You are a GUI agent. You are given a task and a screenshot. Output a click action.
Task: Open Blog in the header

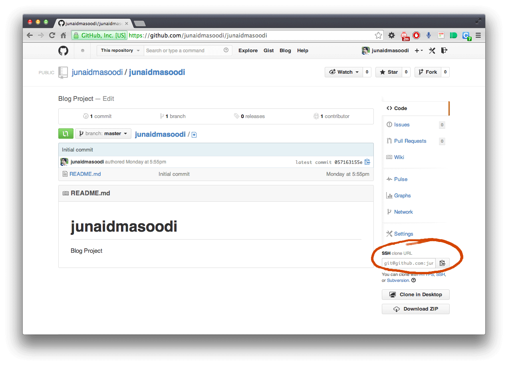(285, 51)
